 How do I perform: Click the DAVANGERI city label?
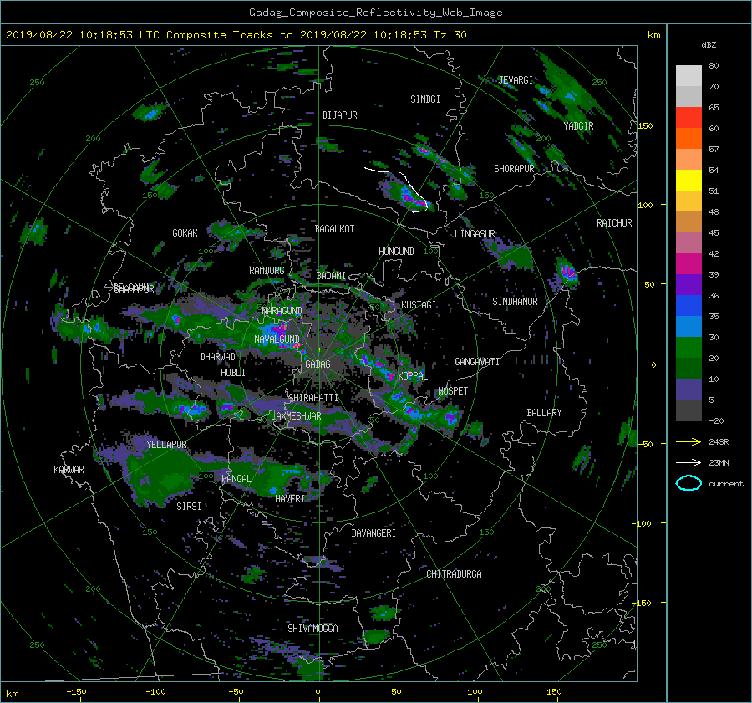[373, 533]
